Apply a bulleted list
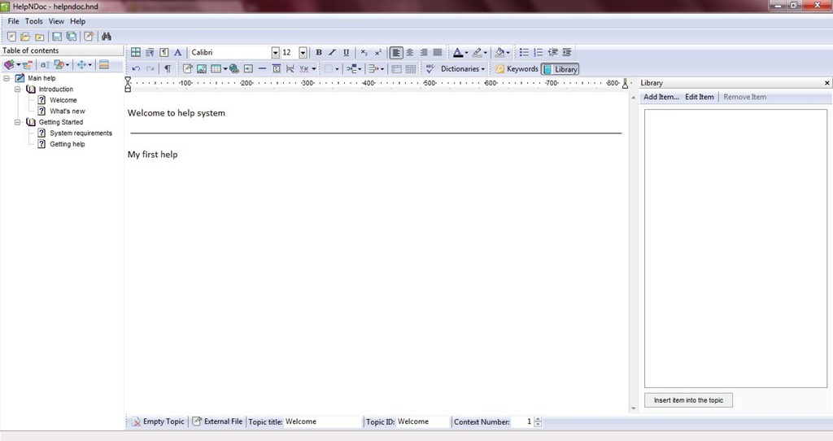 [524, 52]
